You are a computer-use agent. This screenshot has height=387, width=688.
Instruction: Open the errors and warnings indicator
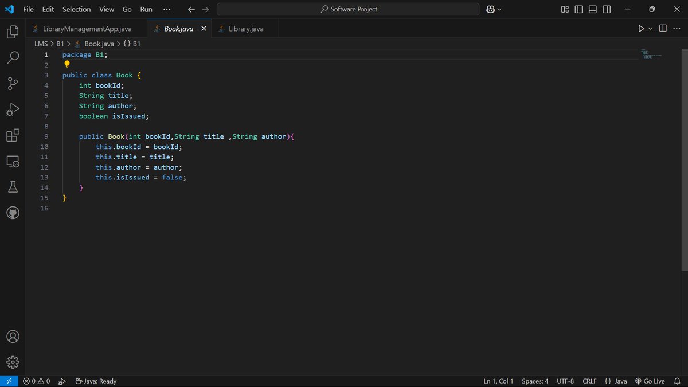pos(36,381)
